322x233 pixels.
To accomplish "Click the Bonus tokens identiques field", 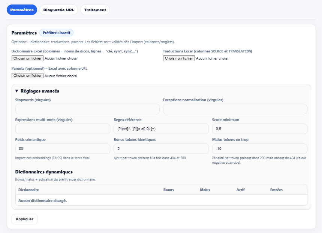I will [x=161, y=149].
